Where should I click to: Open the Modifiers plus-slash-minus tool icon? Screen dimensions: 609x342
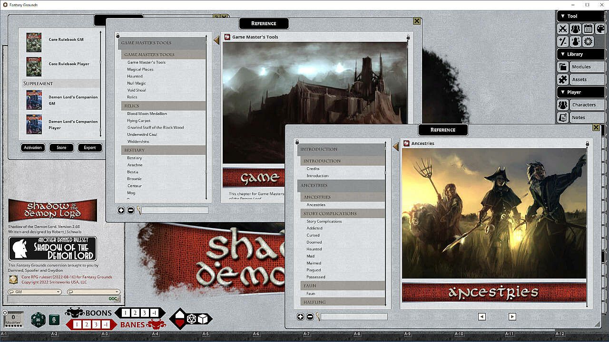[563, 41]
